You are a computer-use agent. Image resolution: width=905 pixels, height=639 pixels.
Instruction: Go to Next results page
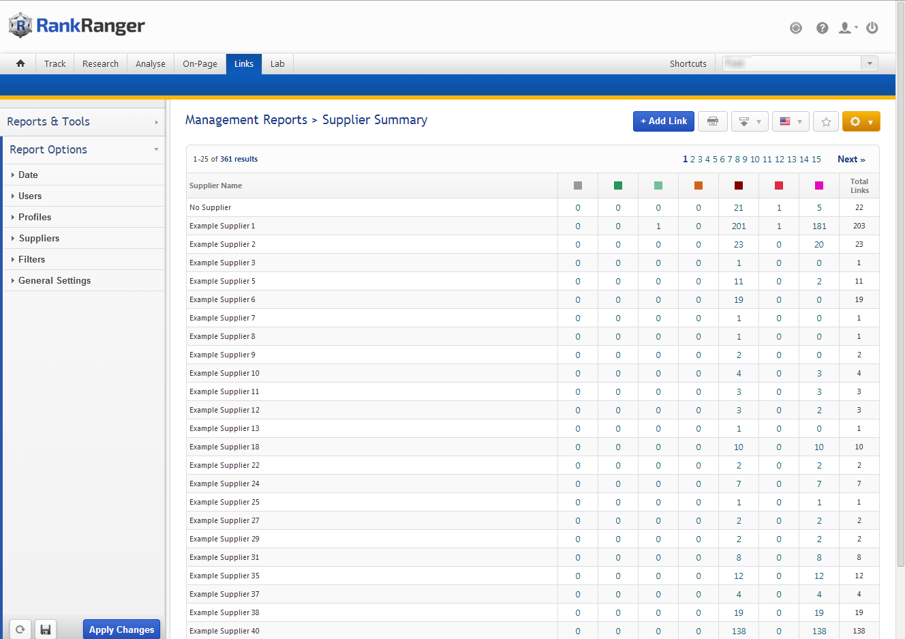pos(851,159)
